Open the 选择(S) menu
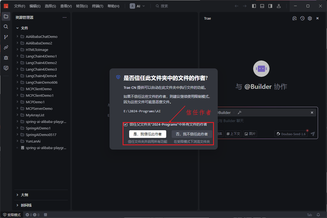This screenshot has width=327, height=218. (50, 6)
